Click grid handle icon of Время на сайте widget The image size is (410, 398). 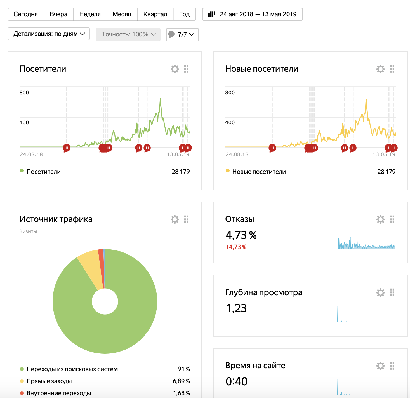tap(392, 366)
